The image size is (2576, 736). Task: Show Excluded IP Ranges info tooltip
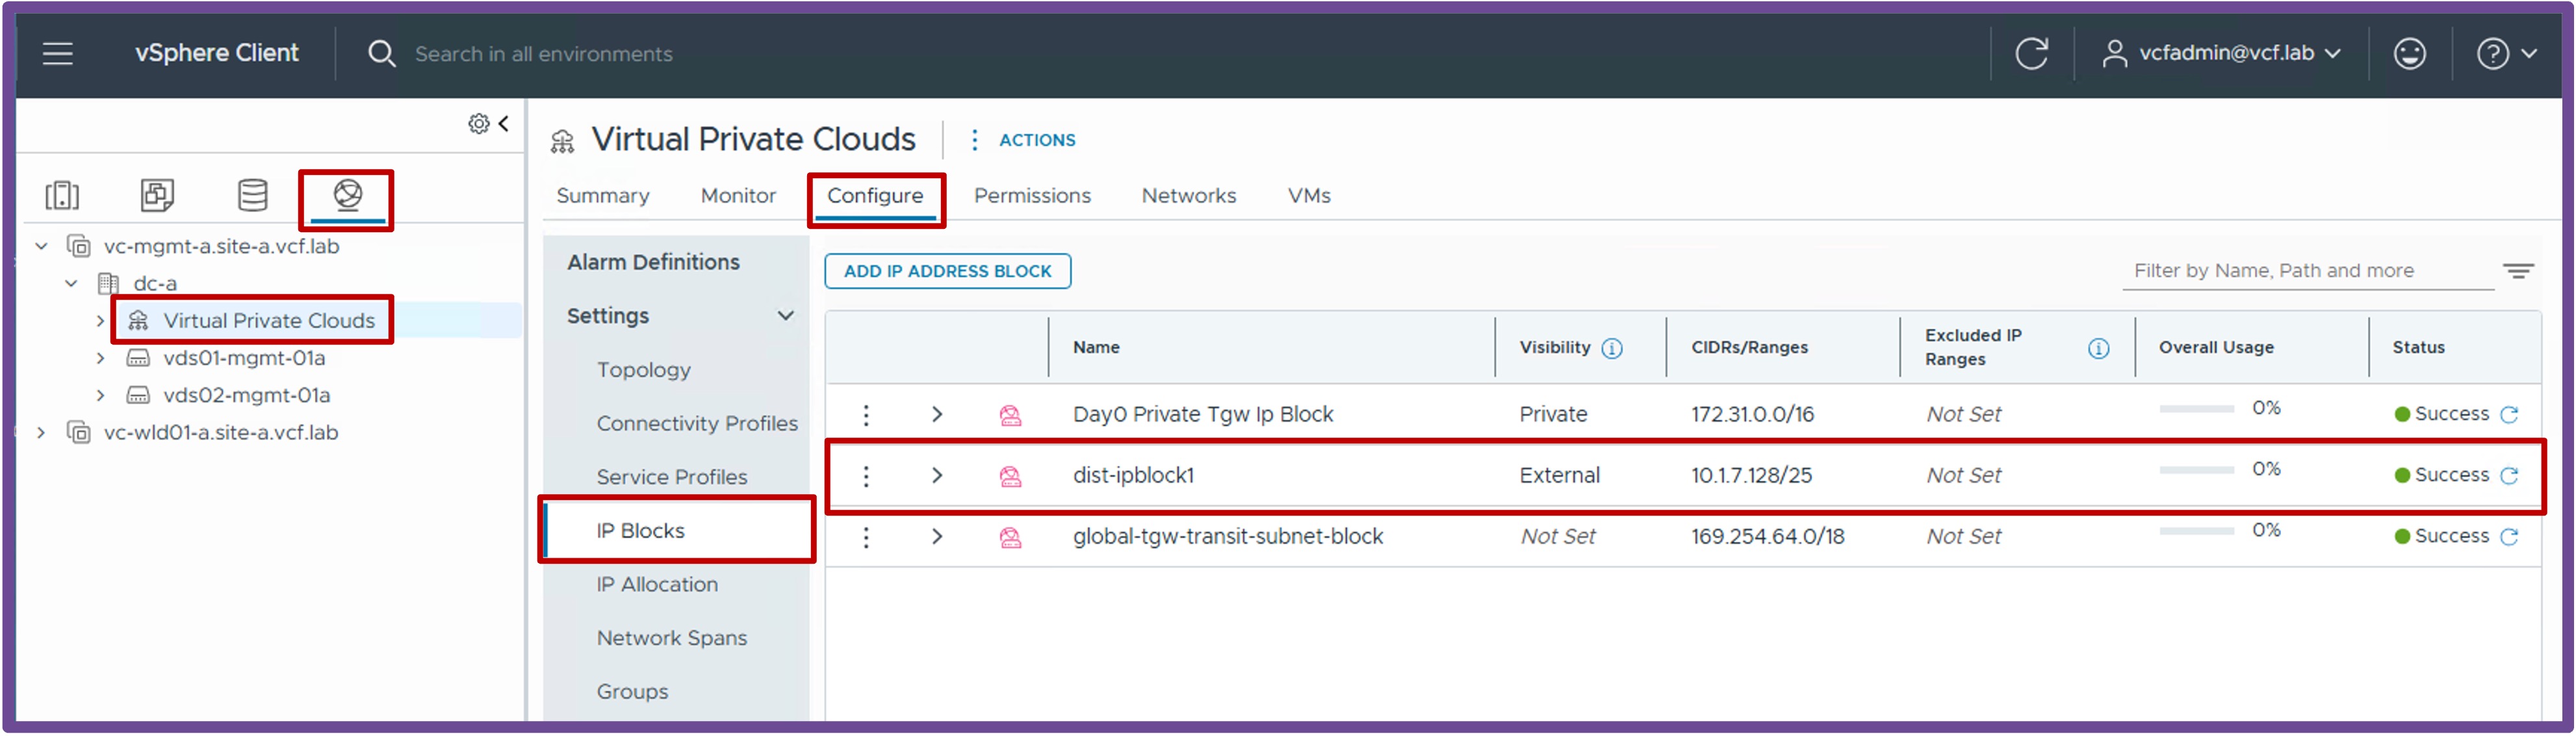(2098, 348)
